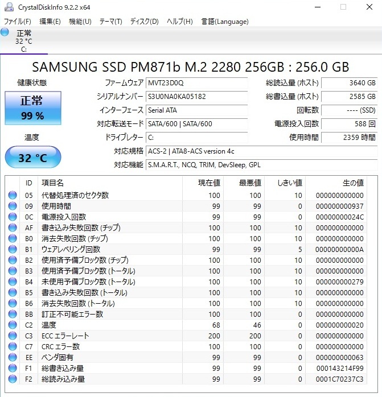Click the status orb for attribute C3
This screenshot has height=397, width=382.
click(x=13, y=336)
